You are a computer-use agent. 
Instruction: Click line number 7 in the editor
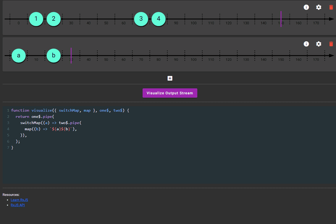8,148
